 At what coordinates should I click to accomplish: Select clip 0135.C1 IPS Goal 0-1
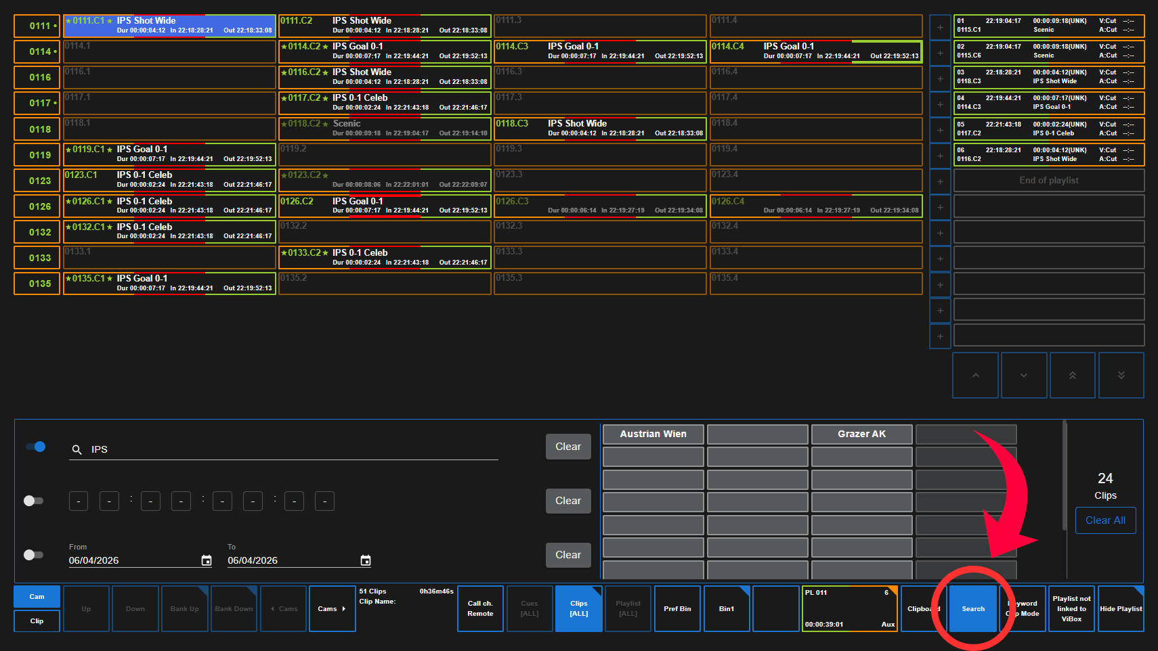[169, 284]
